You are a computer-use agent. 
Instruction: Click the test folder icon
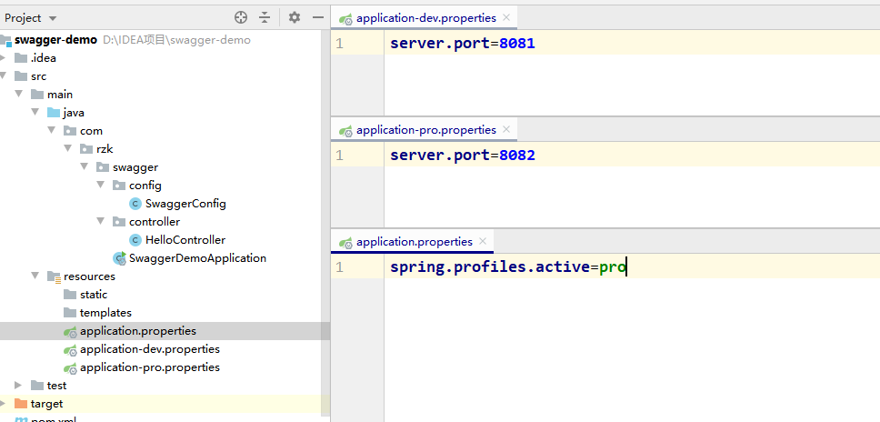37,385
